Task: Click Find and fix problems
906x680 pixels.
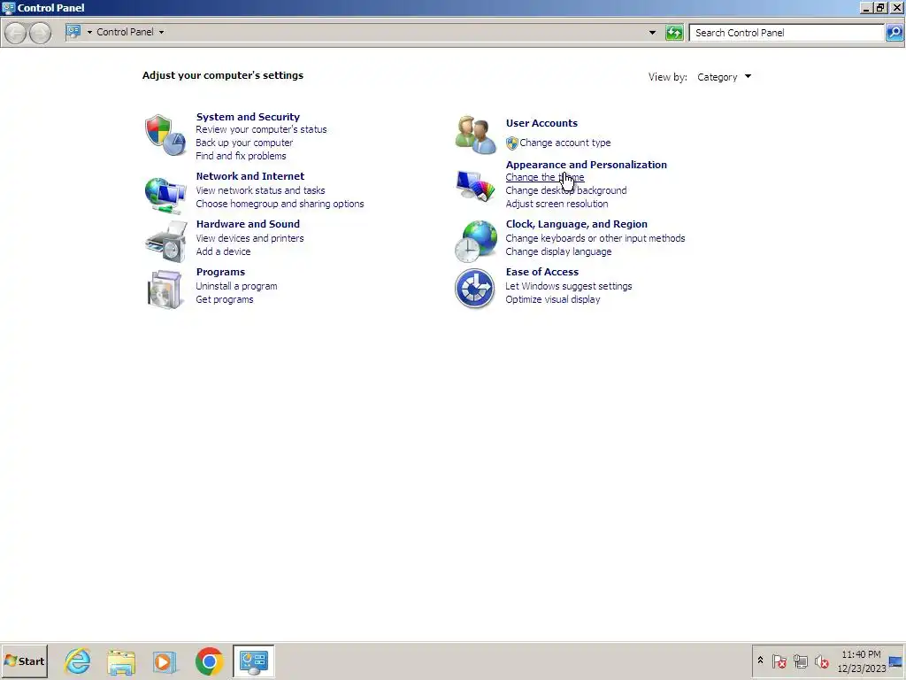Action: pos(241,156)
